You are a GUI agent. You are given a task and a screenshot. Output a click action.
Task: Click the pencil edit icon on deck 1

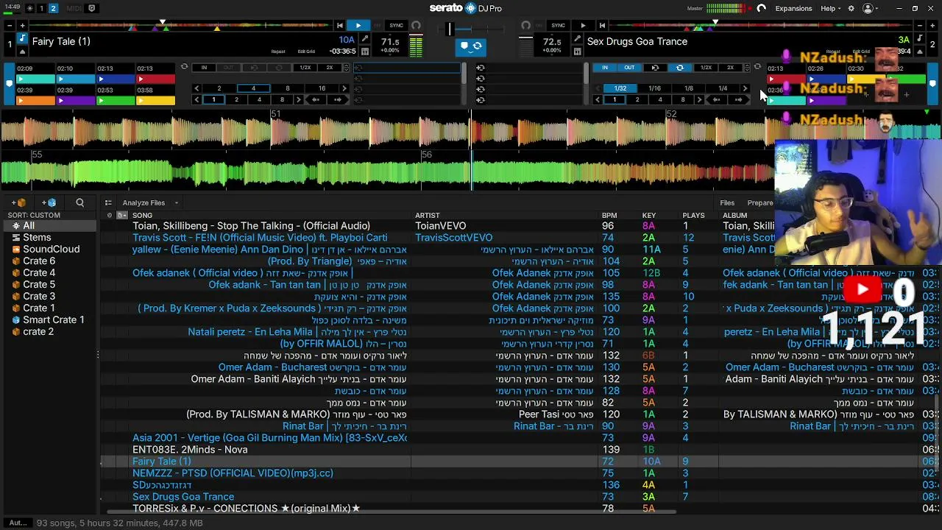(366, 39)
